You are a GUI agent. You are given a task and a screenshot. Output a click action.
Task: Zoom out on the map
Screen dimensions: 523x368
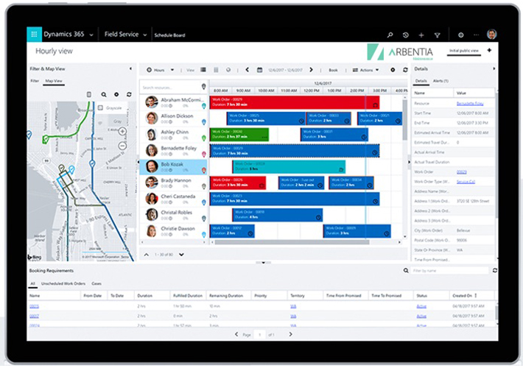122,146
